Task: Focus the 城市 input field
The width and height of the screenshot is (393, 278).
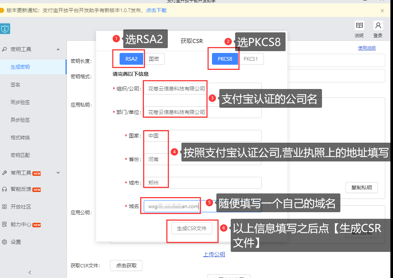Action: point(202,183)
